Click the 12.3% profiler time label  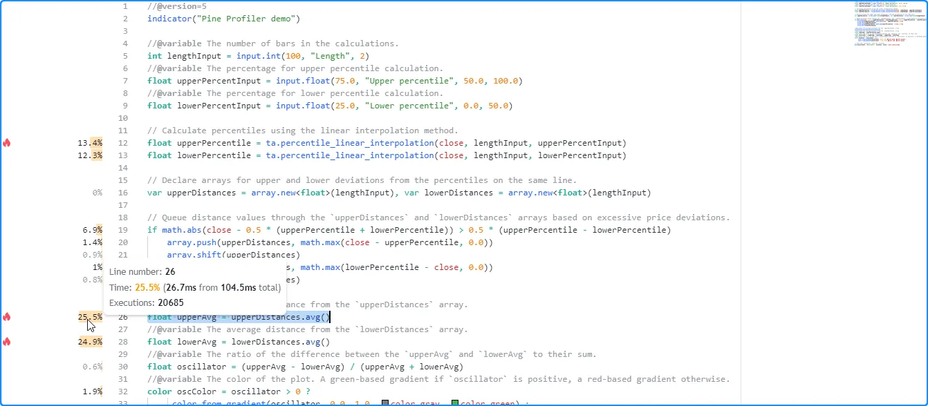coord(90,155)
